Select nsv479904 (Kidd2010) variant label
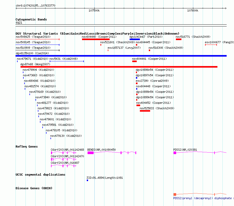The height and width of the screenshot is (206, 234). click(x=38, y=70)
